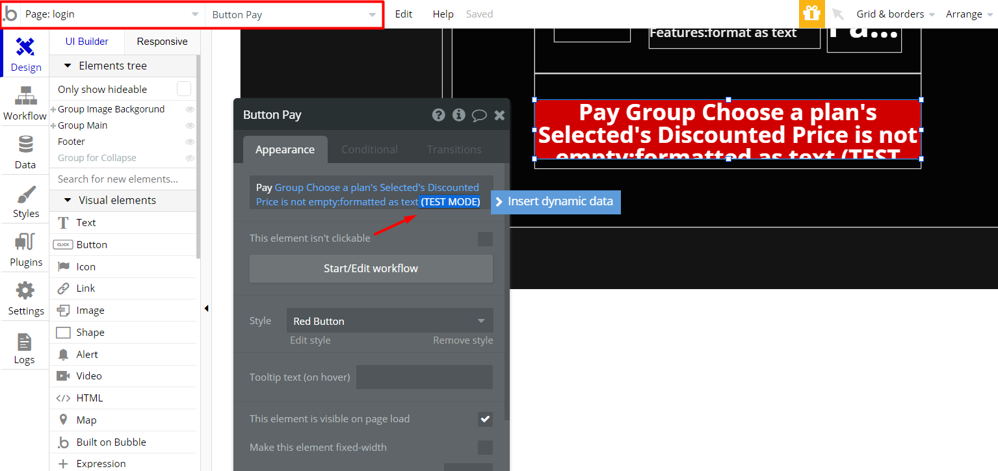Pick the Expression element from the palette

(x=124, y=464)
